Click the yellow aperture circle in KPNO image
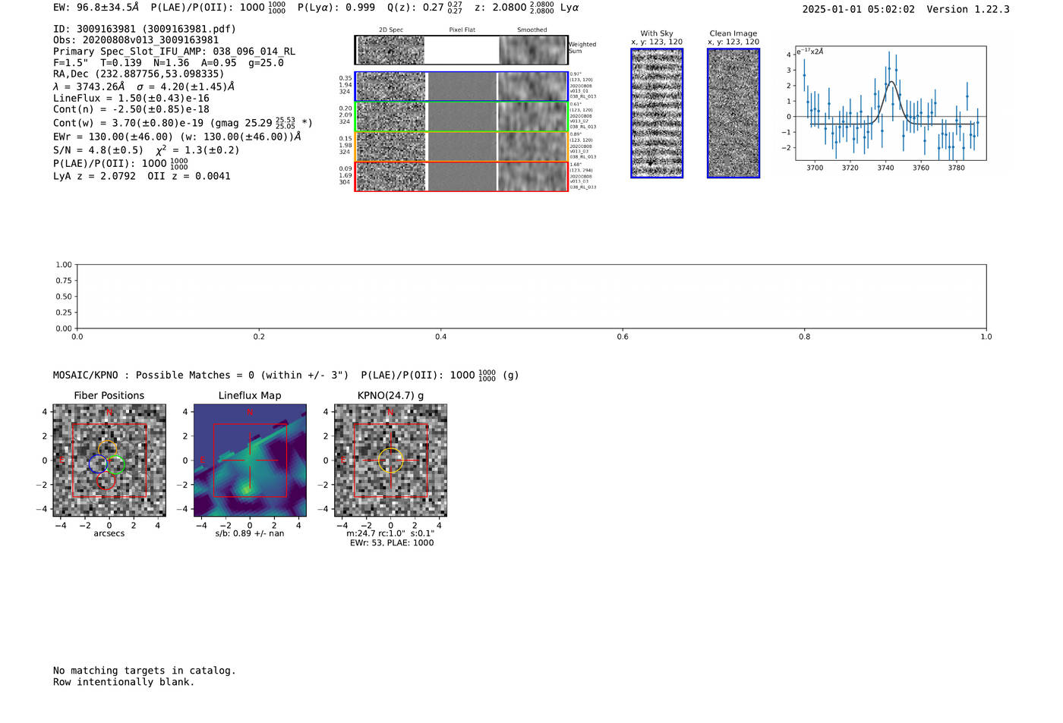The image size is (1063, 723). [390, 461]
